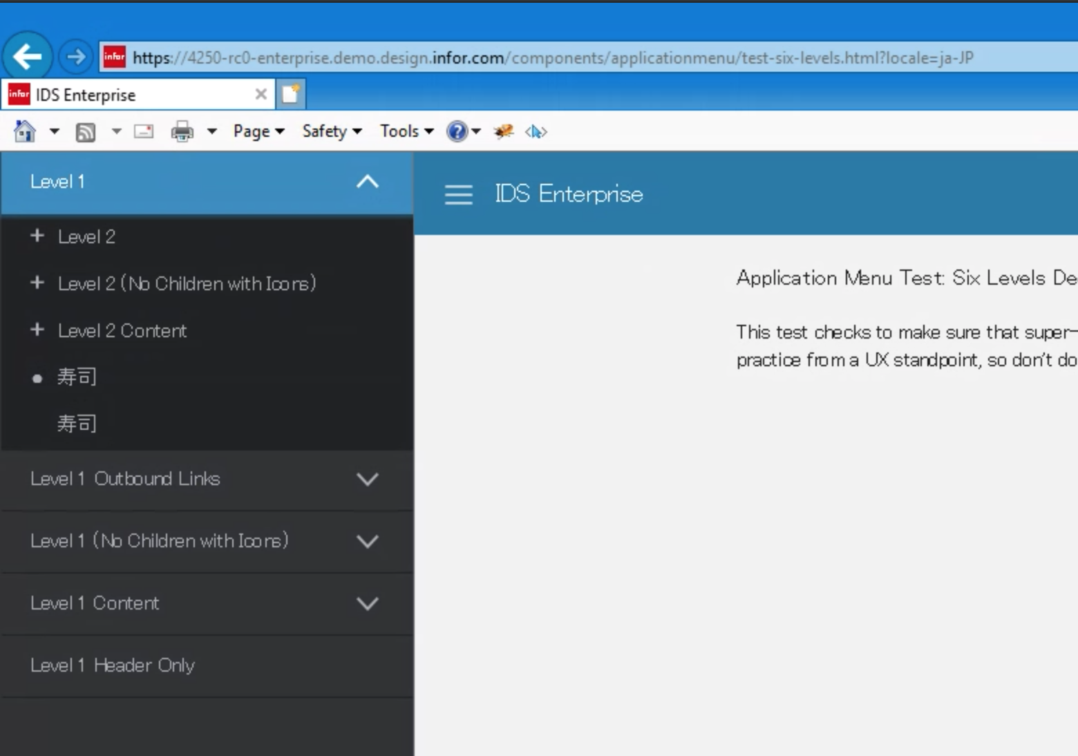Click Level 1 Header Only entry
Viewport: 1078px width, 756px height.
[112, 665]
